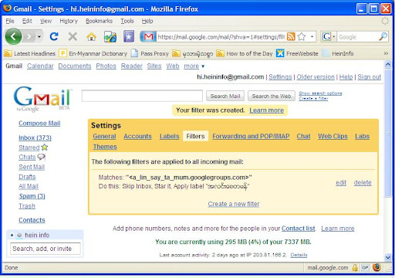The height and width of the screenshot is (278, 395).
Task: Open the History menu
Action: (x=69, y=21)
